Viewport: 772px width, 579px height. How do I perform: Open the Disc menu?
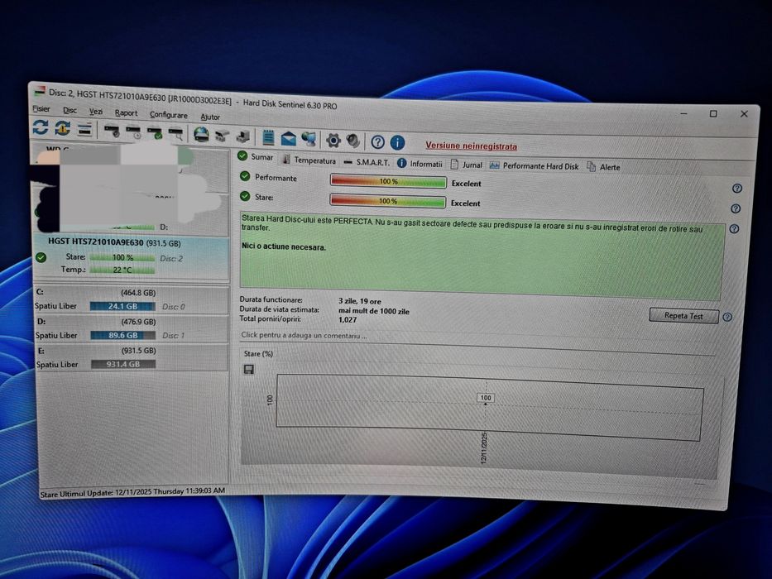tap(70, 110)
